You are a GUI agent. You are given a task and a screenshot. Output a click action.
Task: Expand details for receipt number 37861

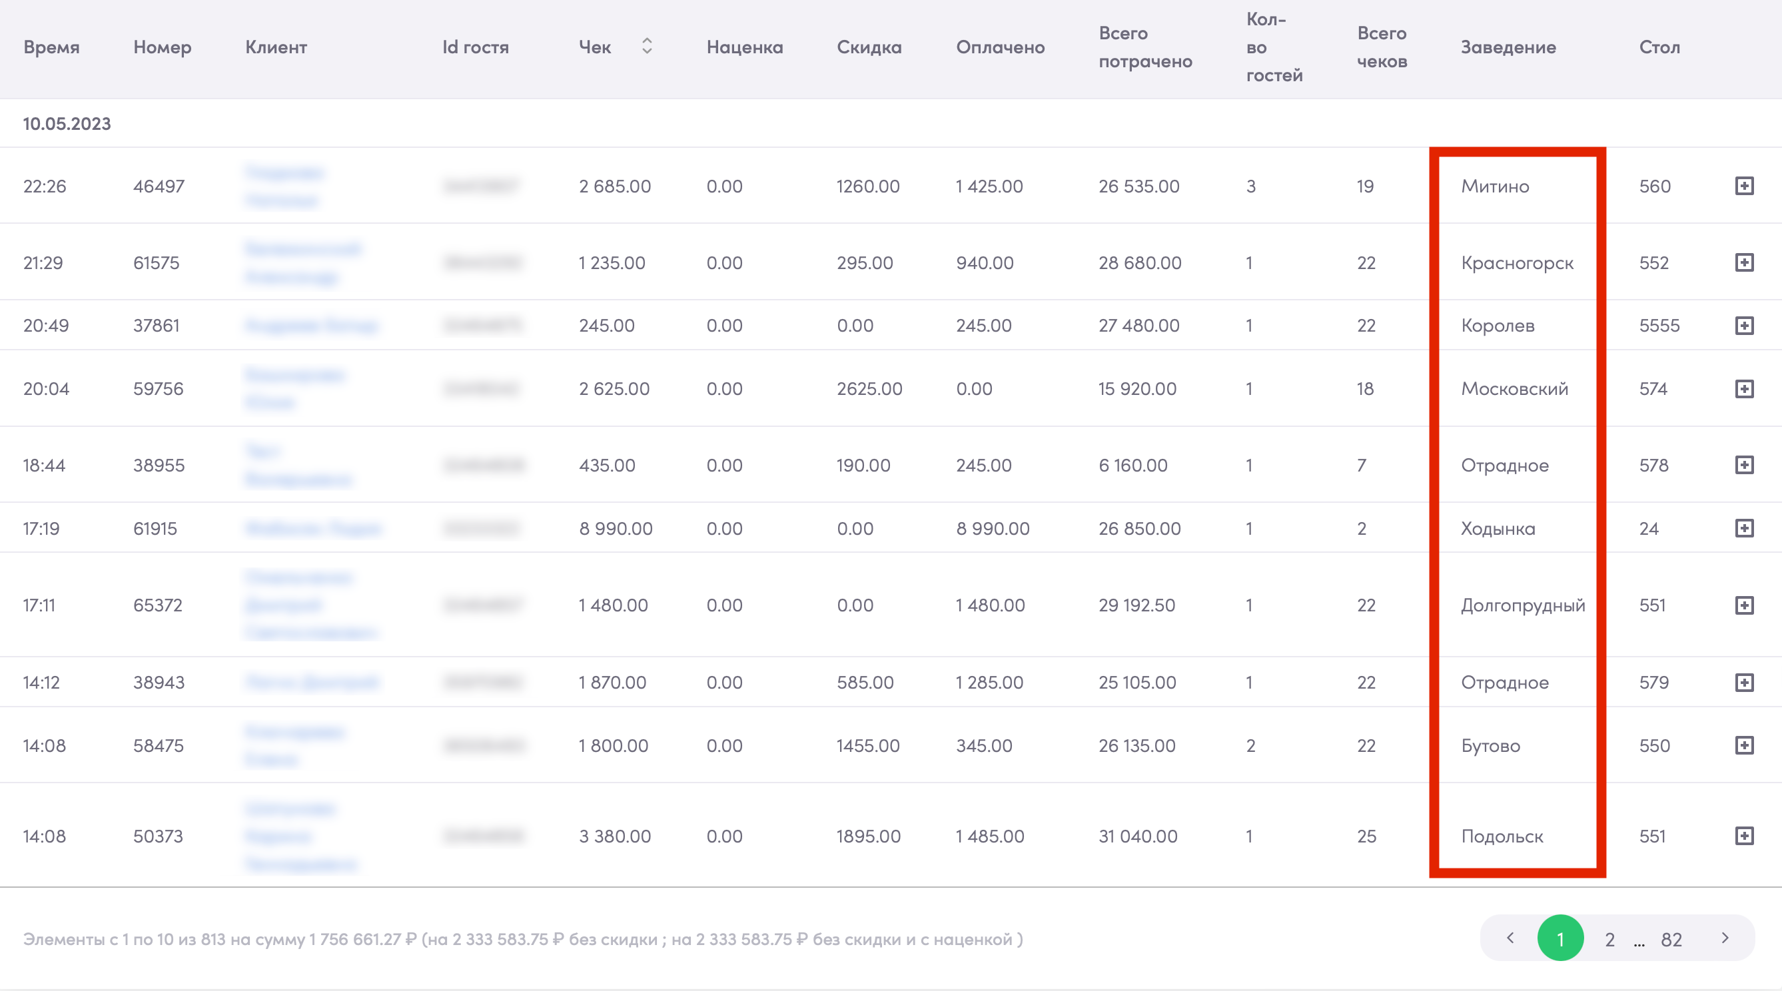point(1744,326)
